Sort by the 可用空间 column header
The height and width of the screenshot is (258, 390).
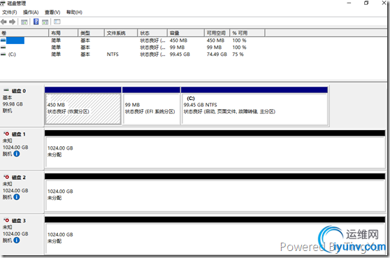(x=217, y=33)
